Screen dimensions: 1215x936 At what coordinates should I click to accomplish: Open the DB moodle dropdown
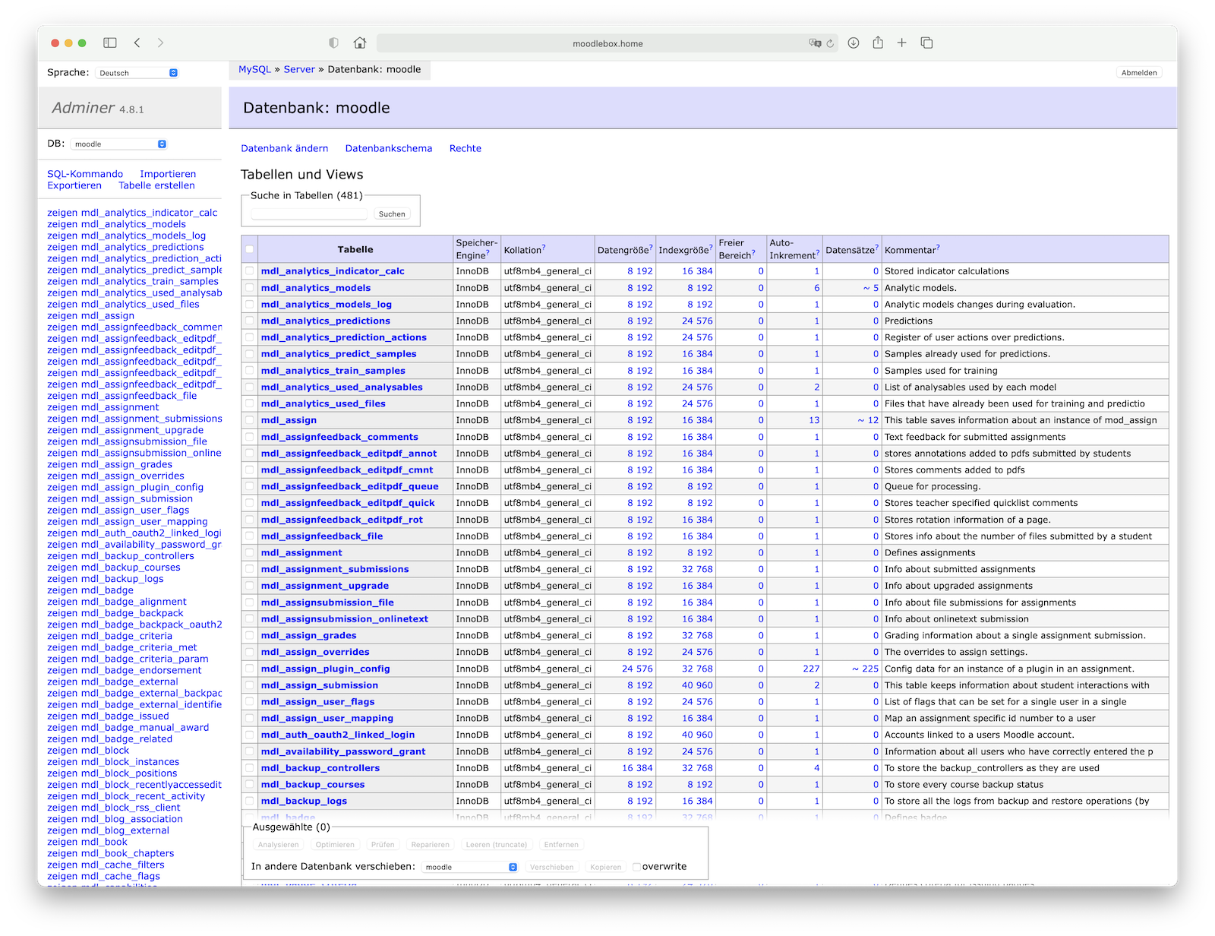pyautogui.click(x=118, y=144)
